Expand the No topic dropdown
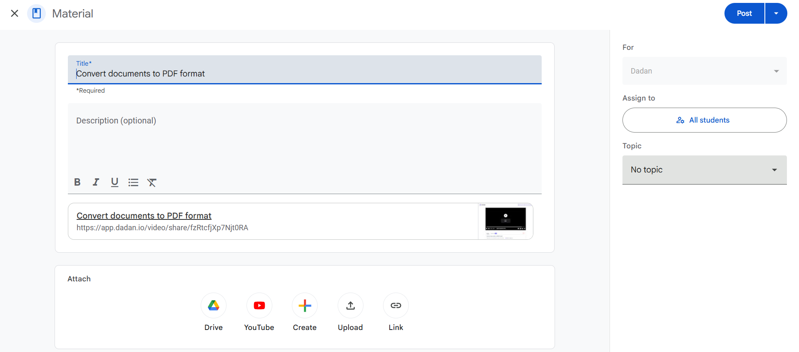This screenshot has width=799, height=352. tap(704, 170)
